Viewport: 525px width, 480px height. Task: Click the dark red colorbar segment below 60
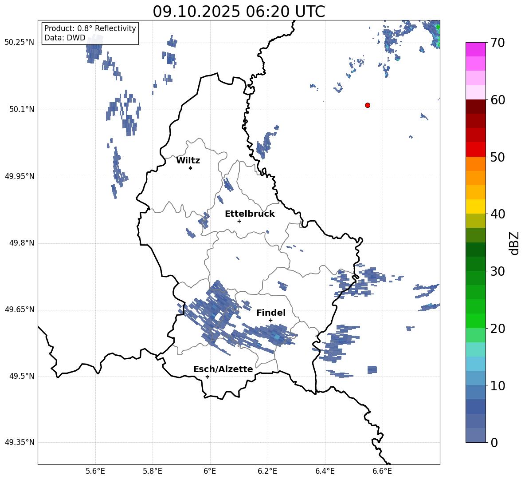point(475,107)
